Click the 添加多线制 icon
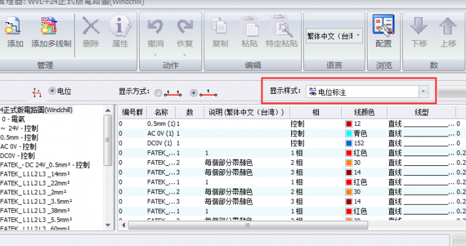The height and width of the screenshot is (246, 466). [x=49, y=26]
